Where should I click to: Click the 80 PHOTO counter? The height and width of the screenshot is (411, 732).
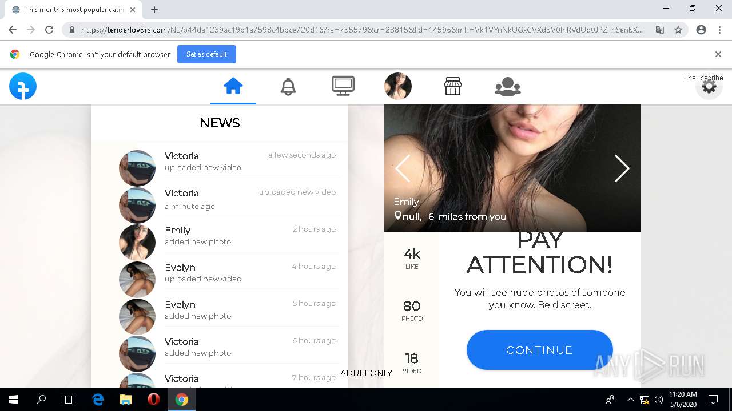point(412,311)
